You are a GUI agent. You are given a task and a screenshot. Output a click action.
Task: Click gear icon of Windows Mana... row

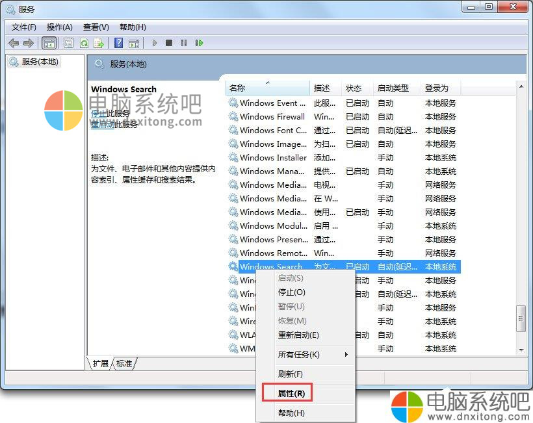click(233, 171)
